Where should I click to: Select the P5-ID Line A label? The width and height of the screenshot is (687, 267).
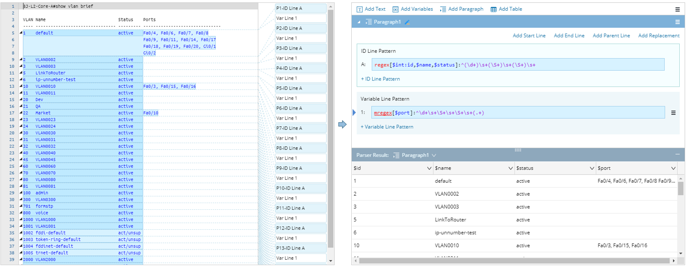click(x=301, y=88)
